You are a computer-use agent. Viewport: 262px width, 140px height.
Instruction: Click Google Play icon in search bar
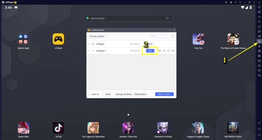point(88,18)
